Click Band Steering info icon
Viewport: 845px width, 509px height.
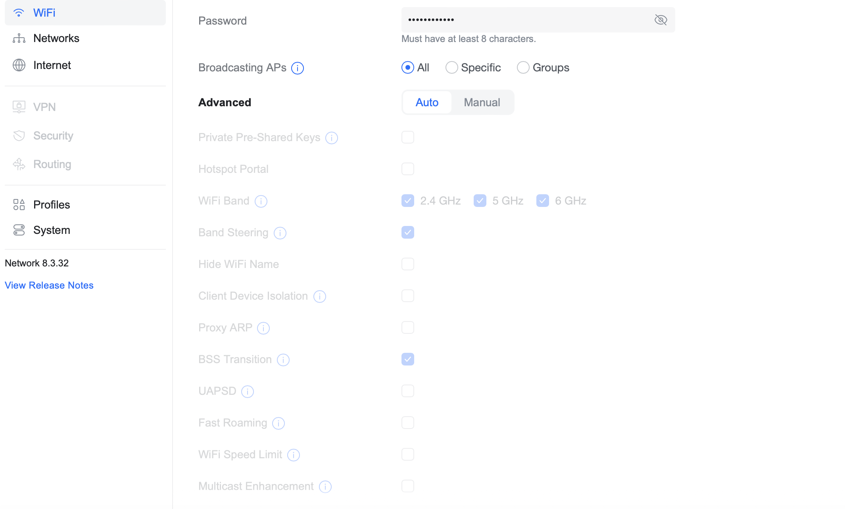[280, 233]
